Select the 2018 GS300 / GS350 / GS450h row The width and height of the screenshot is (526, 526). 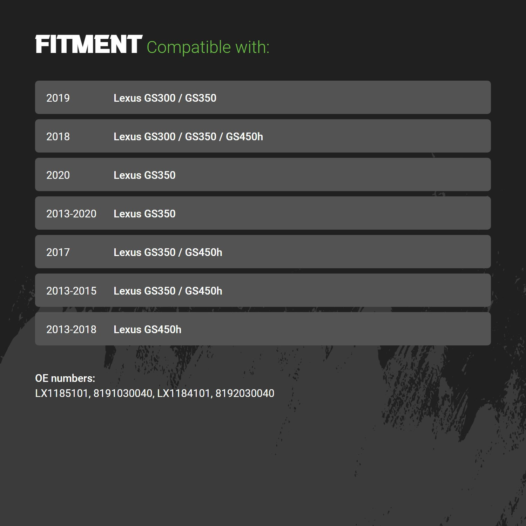coord(263,136)
